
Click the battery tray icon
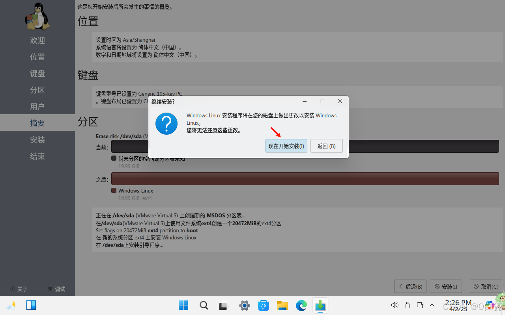408,305
